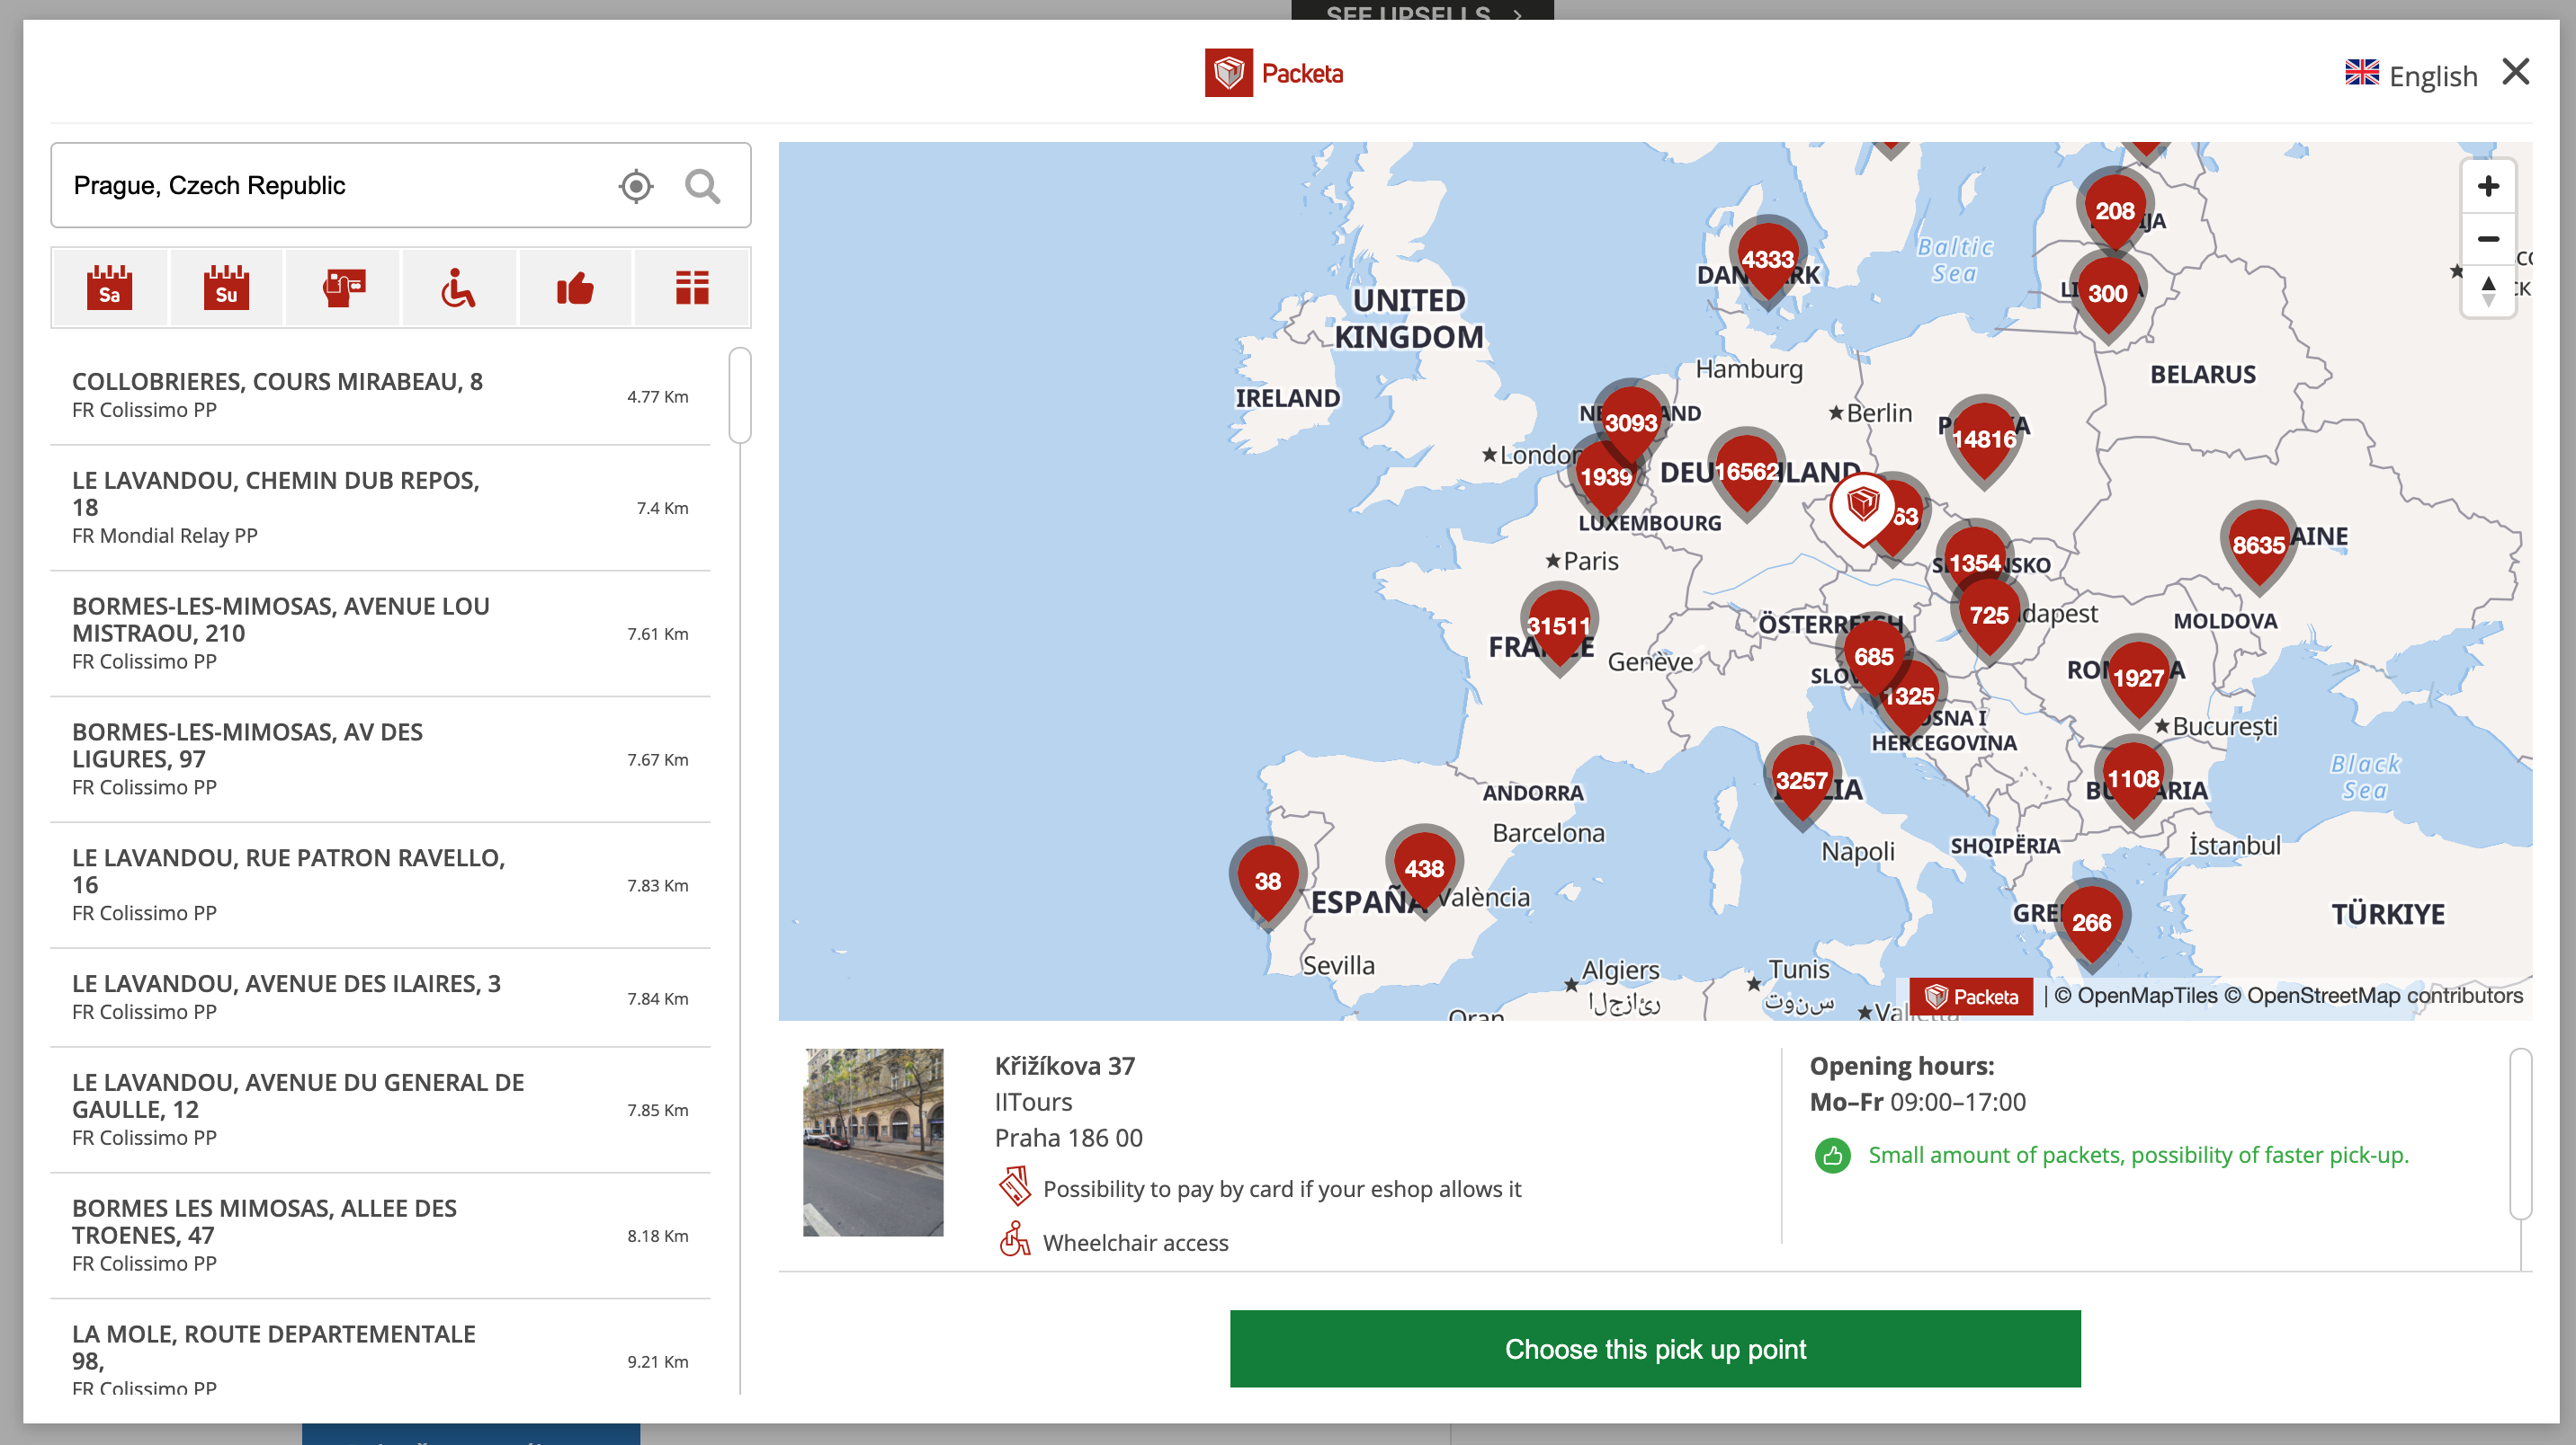This screenshot has height=1445, width=2576.
Task: Click the 3093 cluster marker in Netherlands
Action: 1631,422
